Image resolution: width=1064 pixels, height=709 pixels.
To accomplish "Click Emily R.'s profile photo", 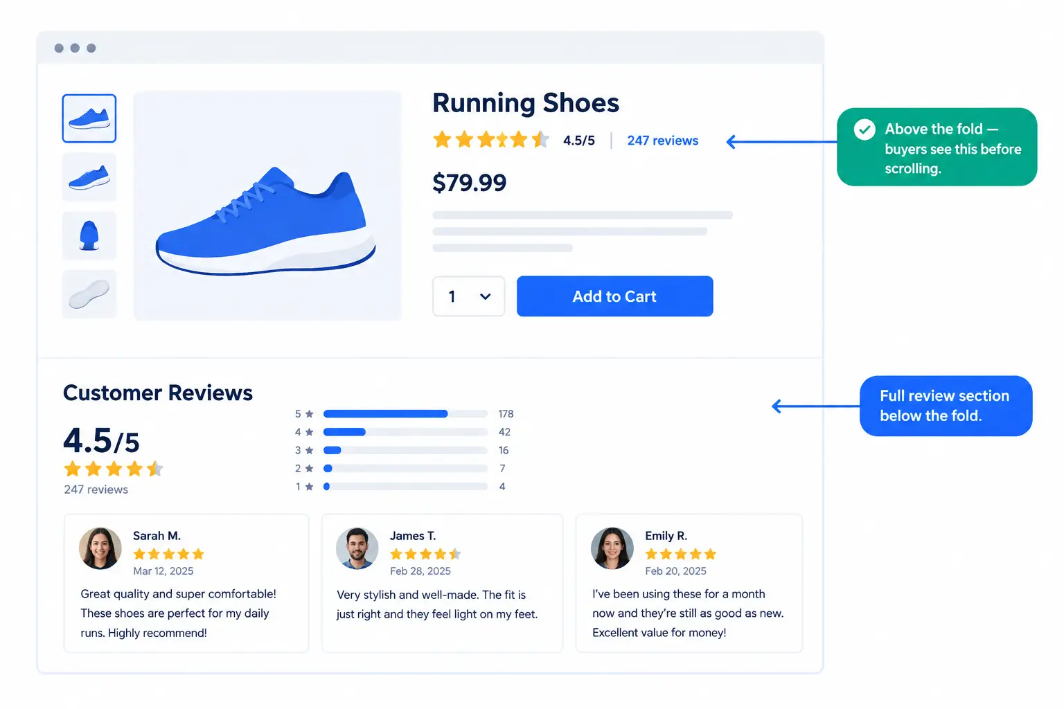I will click(x=612, y=548).
